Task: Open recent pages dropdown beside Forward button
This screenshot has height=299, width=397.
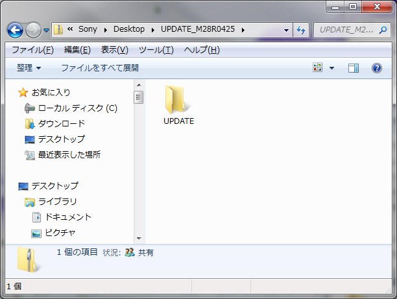Action: pos(47,30)
